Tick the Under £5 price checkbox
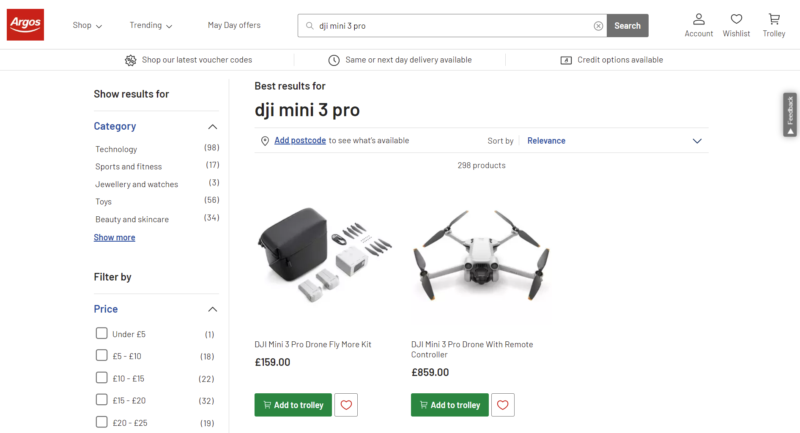 tap(101, 333)
